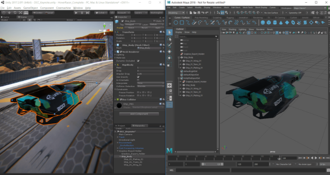330x175 pixels.
Task: Disable the Mesh Renderer component checkbox
Action: tap(121, 51)
